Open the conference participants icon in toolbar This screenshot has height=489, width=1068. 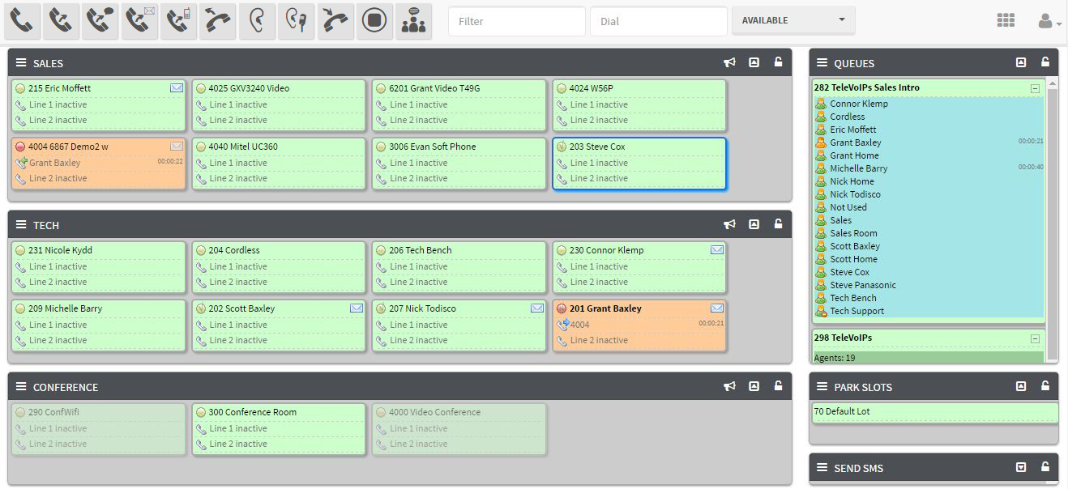coord(413,20)
